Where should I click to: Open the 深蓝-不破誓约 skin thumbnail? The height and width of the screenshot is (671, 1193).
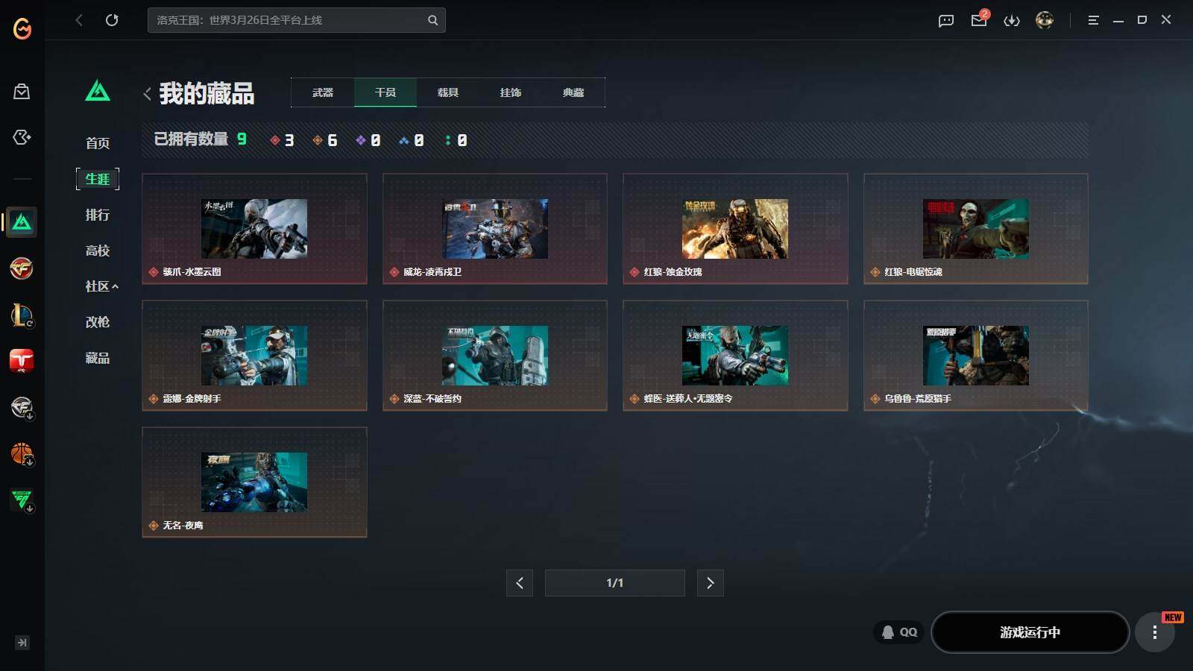[495, 356]
